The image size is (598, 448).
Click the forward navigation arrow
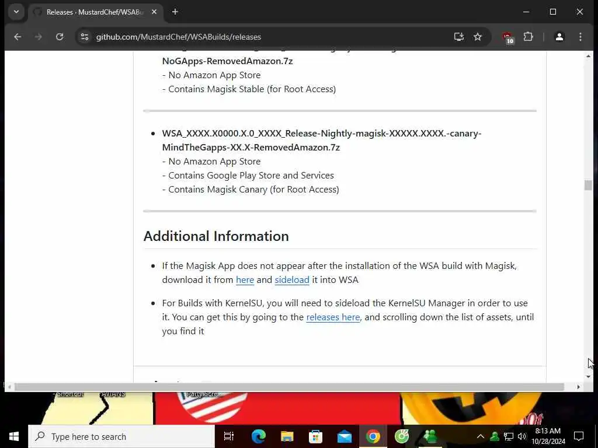coord(39,37)
